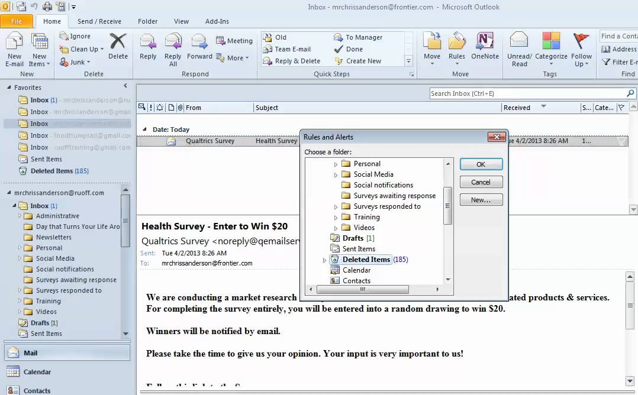Select the To Manager quick step

pyautogui.click(x=358, y=37)
